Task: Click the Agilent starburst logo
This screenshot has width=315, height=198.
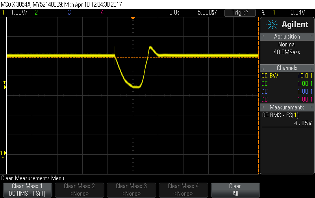Action: tap(272, 25)
